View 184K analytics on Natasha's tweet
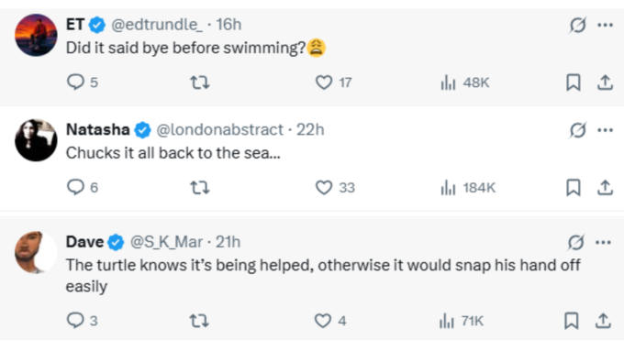 click(468, 188)
